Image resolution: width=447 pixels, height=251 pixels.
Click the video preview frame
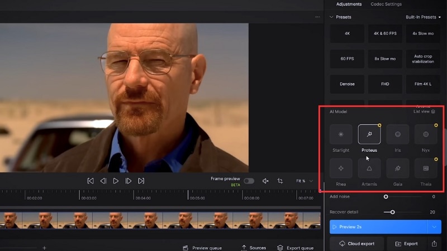click(124, 98)
